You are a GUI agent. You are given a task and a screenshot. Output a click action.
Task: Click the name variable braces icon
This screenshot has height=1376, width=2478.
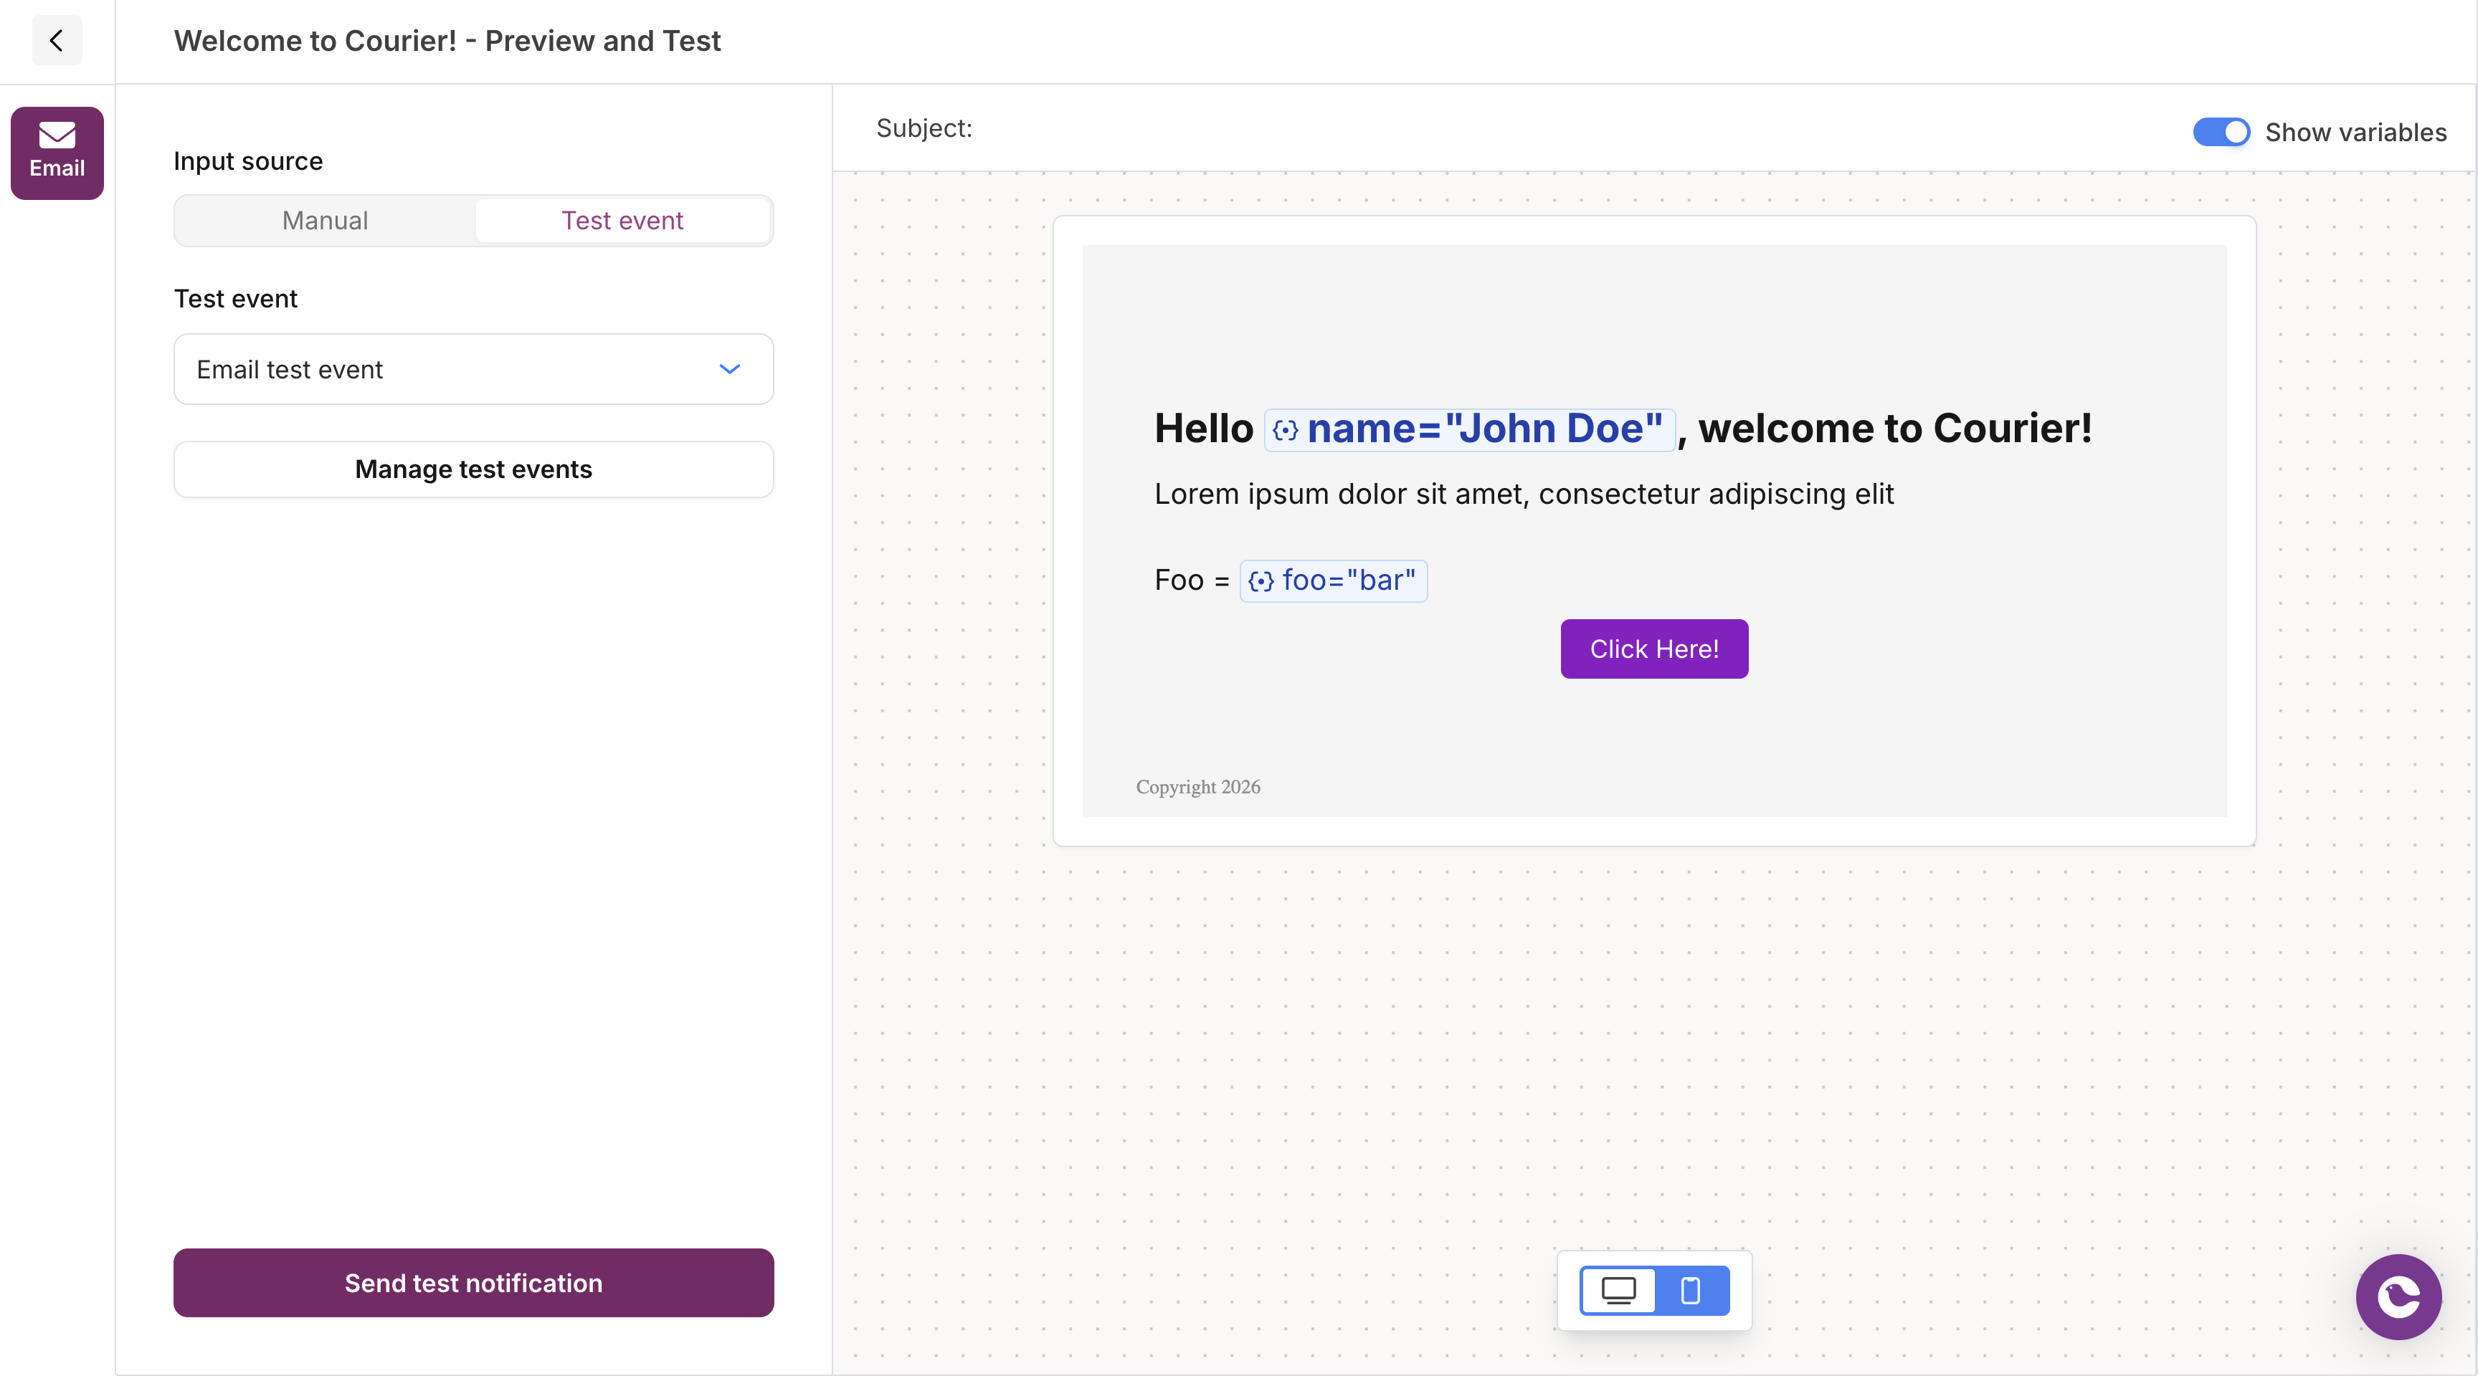(x=1285, y=430)
